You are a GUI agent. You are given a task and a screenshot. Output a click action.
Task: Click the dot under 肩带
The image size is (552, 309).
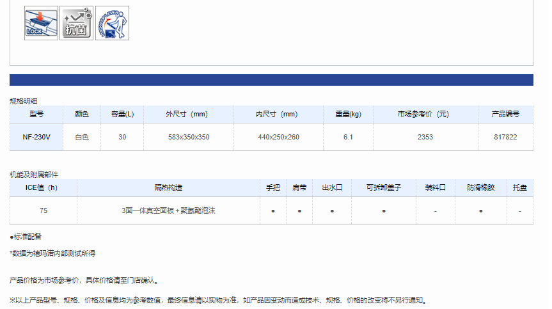pos(299,211)
